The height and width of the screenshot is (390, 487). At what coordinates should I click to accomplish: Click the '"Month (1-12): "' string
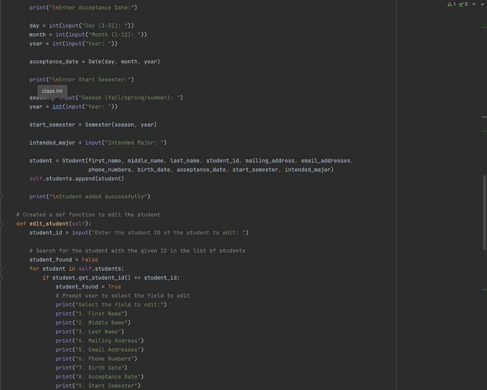(x=114, y=34)
